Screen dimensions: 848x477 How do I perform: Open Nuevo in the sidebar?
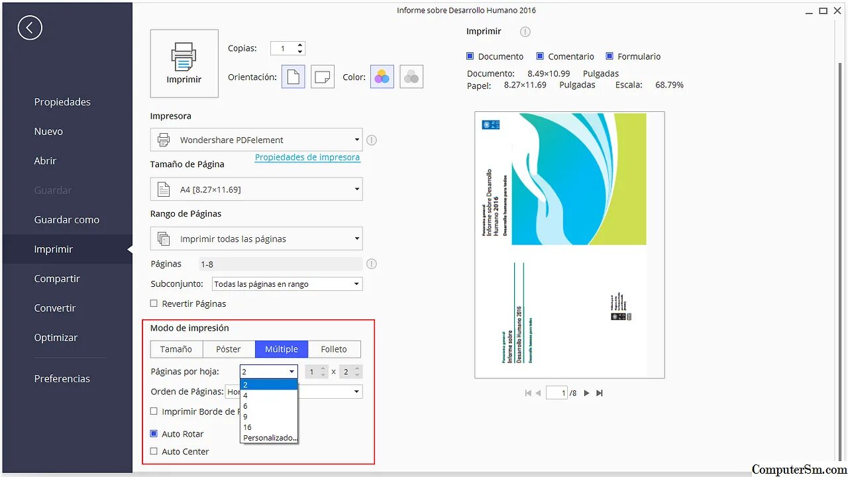click(x=48, y=131)
